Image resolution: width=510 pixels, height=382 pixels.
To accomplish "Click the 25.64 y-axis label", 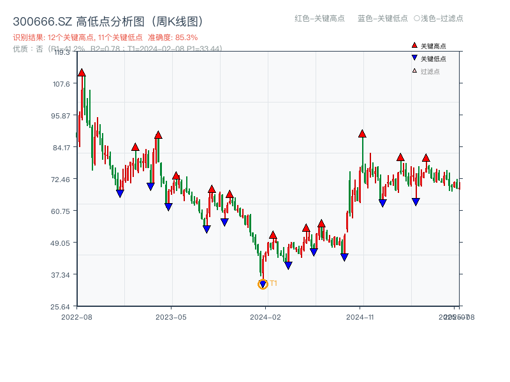I will point(60,307).
